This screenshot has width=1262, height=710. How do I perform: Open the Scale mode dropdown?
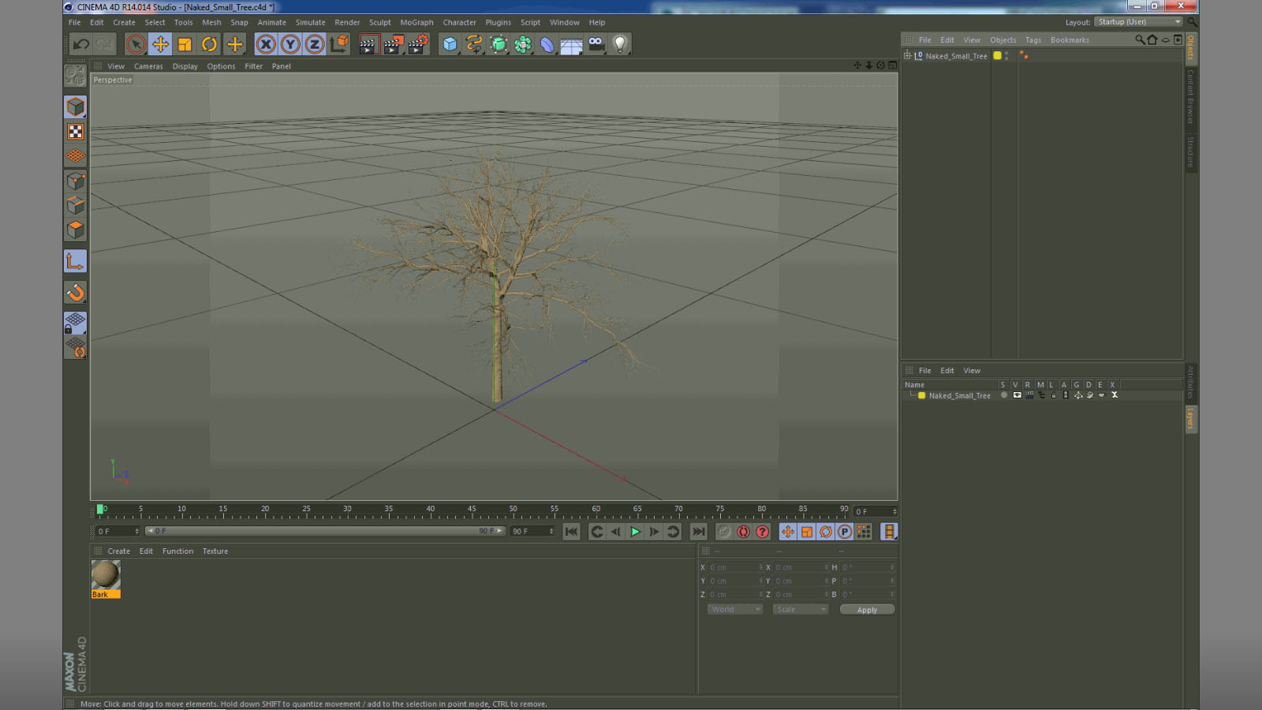tap(801, 609)
